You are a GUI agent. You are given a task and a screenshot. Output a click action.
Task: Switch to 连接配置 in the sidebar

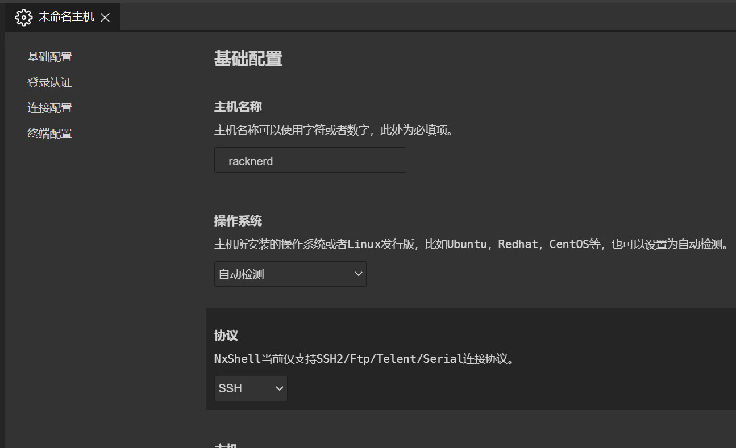point(49,108)
